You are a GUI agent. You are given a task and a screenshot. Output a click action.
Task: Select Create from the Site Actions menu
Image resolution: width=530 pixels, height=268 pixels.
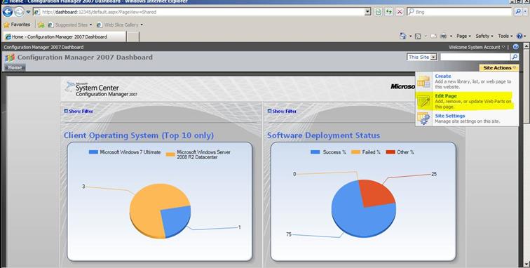click(x=443, y=76)
